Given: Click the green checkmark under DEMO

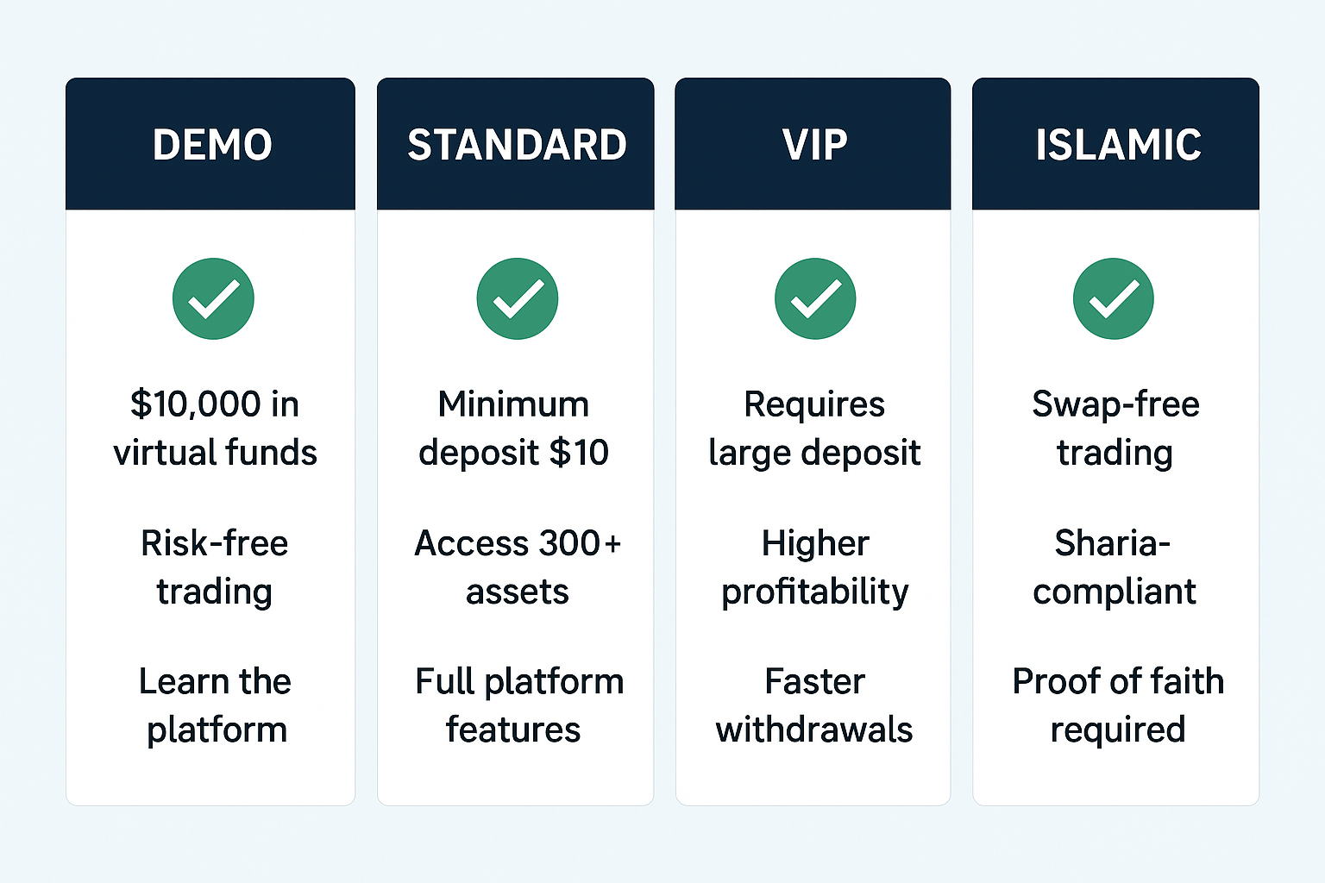Looking at the screenshot, I should (213, 298).
